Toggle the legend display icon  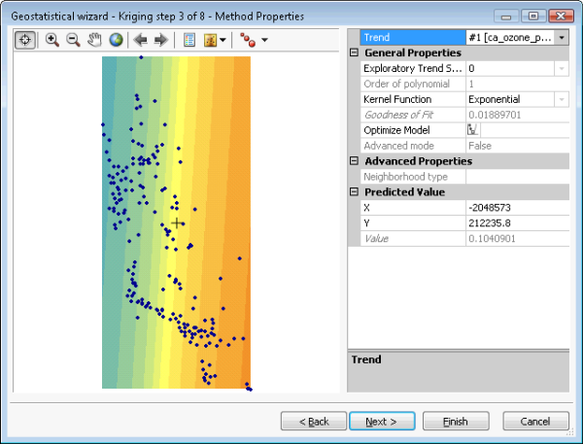189,40
